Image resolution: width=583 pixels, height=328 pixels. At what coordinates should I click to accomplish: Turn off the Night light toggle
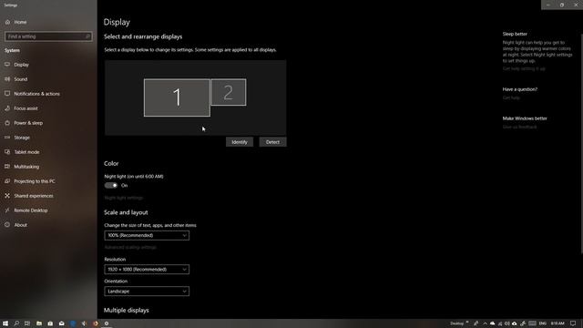pos(111,185)
